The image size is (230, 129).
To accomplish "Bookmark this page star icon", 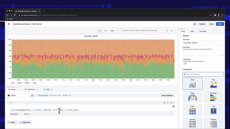I will [x=211, y=15].
